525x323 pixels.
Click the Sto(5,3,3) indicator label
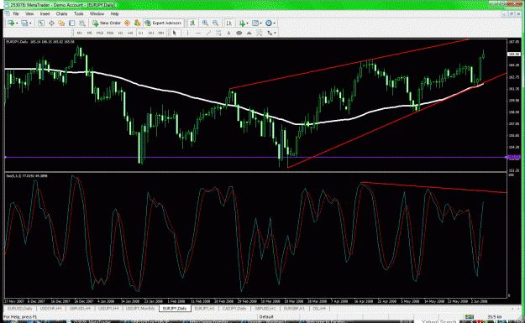pyautogui.click(x=27, y=175)
